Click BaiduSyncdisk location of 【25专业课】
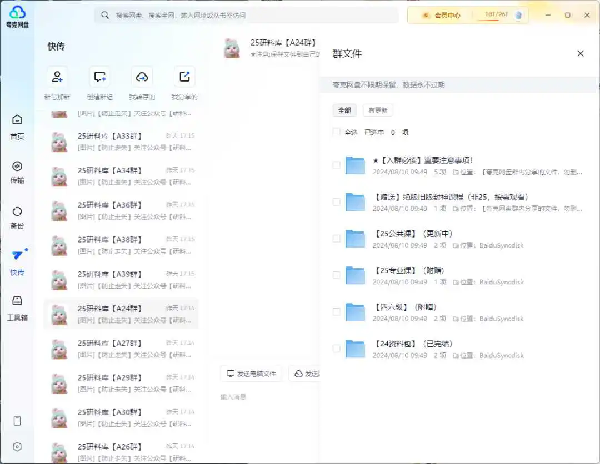Screen dimensions: 600x464 (501, 282)
